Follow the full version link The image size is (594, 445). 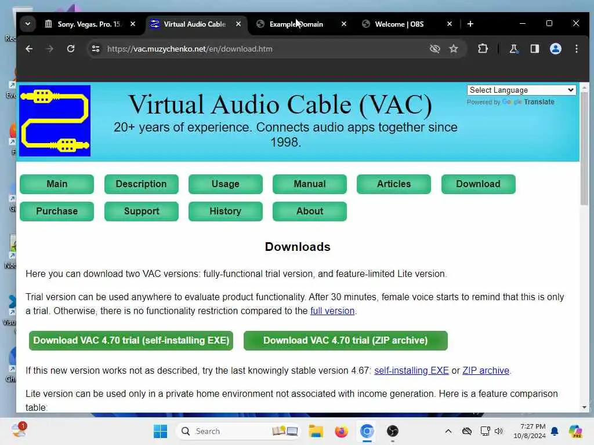(x=332, y=311)
